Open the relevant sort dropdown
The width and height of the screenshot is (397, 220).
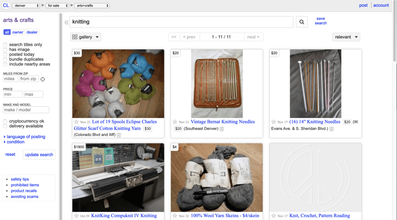[346, 37]
